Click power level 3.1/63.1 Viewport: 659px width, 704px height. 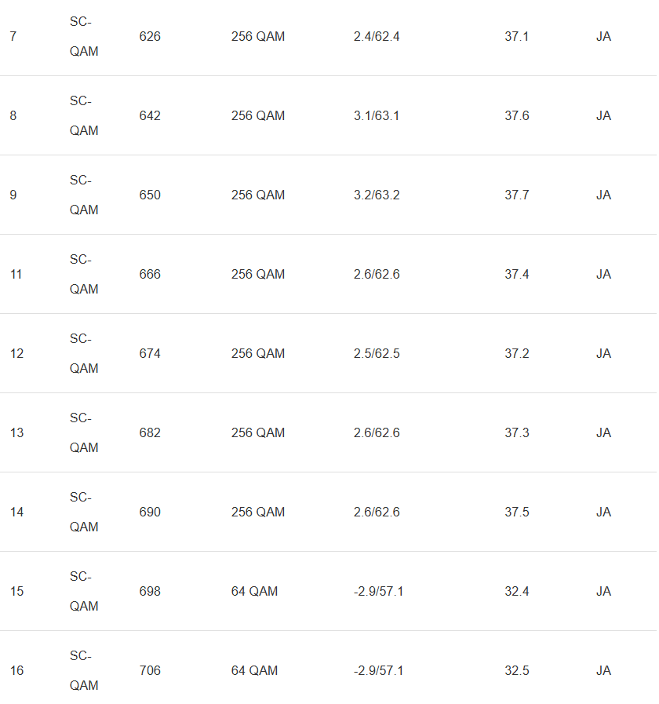coord(377,116)
